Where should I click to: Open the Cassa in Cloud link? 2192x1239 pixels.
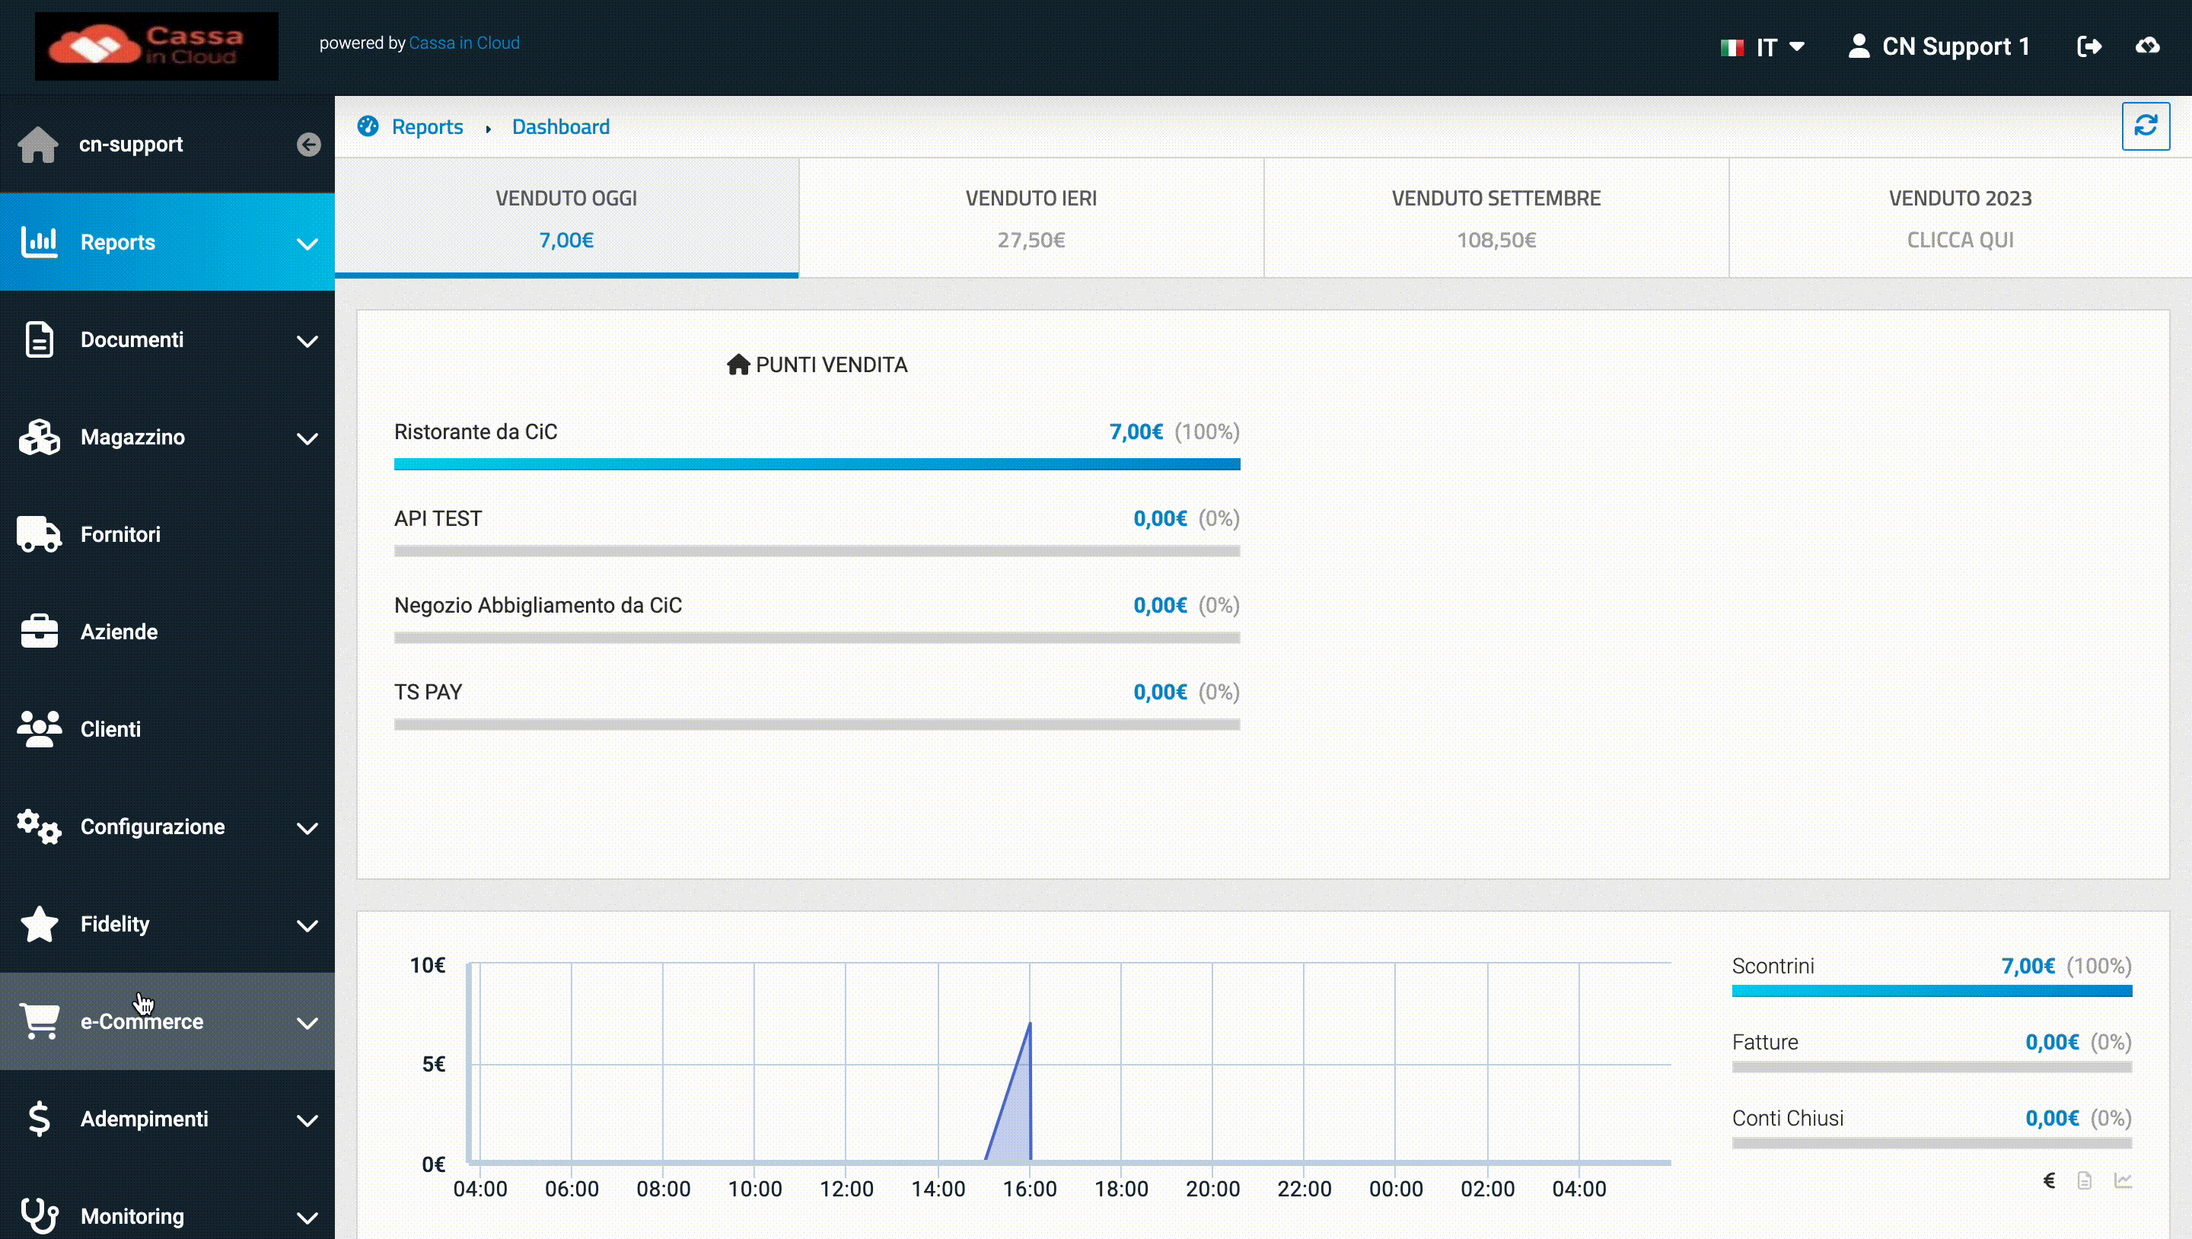464,43
